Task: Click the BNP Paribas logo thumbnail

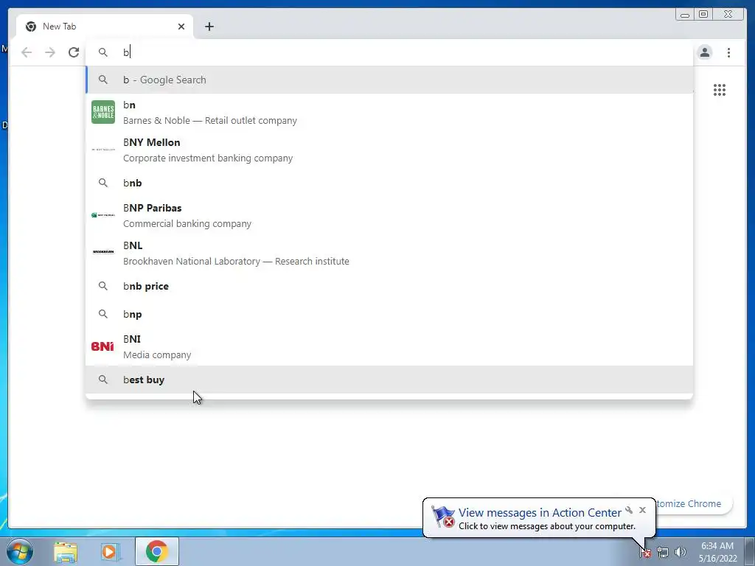Action: [x=103, y=214]
